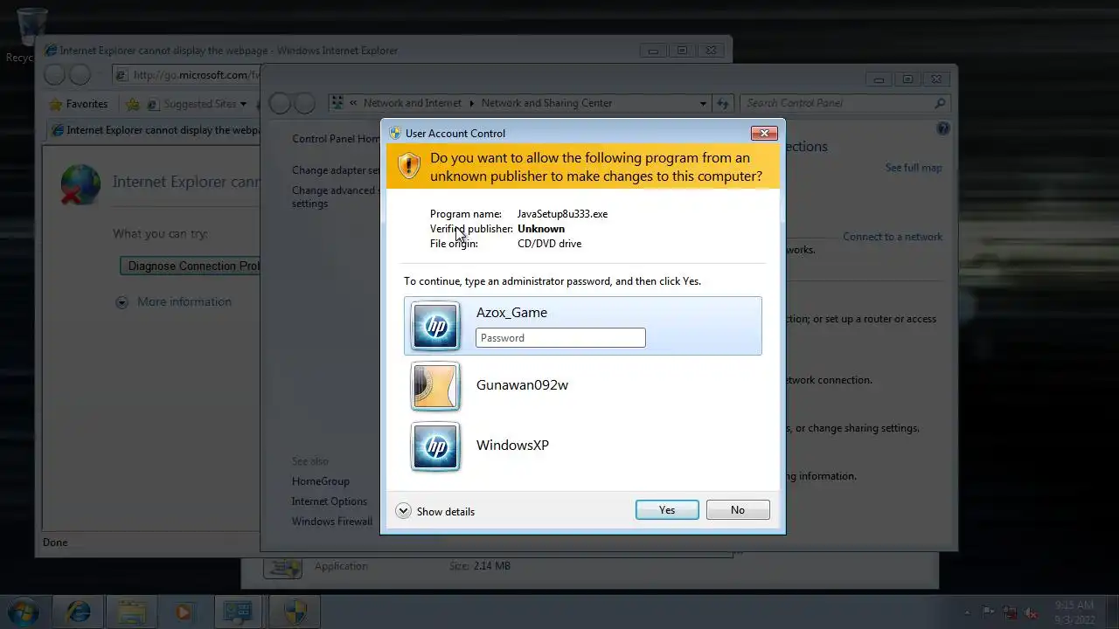
Task: Open the Windows Start menu orb
Action: 23,612
